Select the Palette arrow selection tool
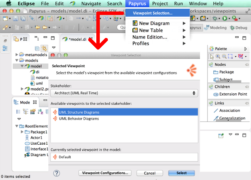This screenshot has width=251, height=180. [x=212, y=56]
